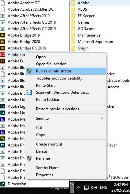This screenshot has height=194, width=130.
Task: Expand the Programs toolbar double chevron
Action: coord(72,184)
